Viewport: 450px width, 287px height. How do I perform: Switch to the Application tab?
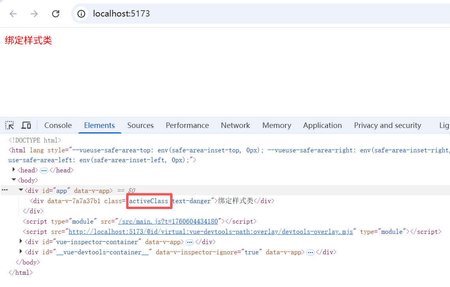(x=322, y=125)
